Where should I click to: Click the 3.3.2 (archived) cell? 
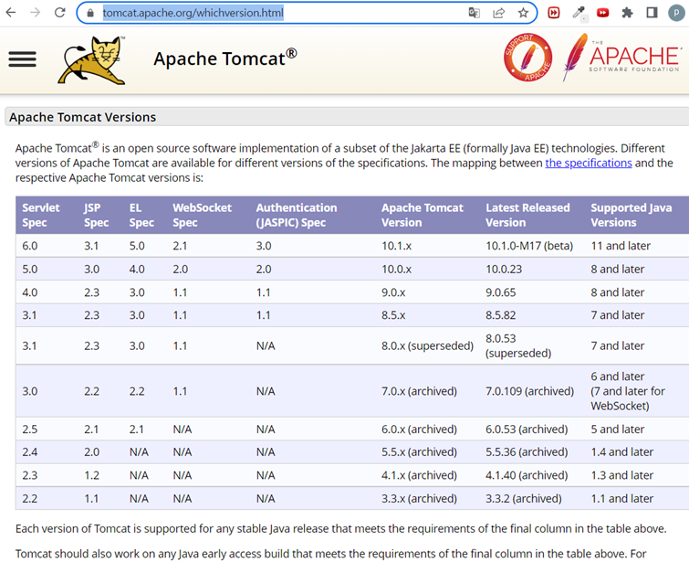pos(523,499)
